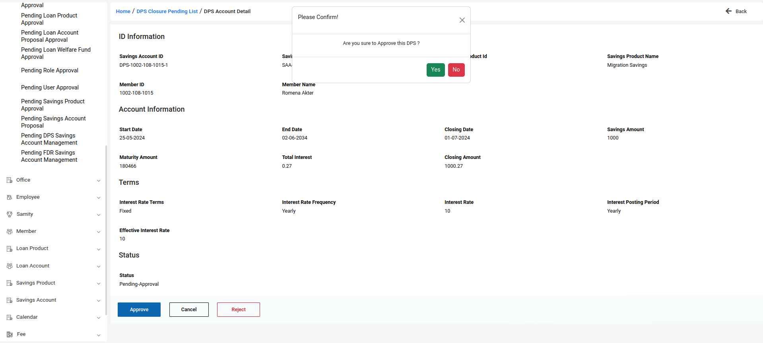Open Pending DPS Savings Account Management

coord(49,139)
